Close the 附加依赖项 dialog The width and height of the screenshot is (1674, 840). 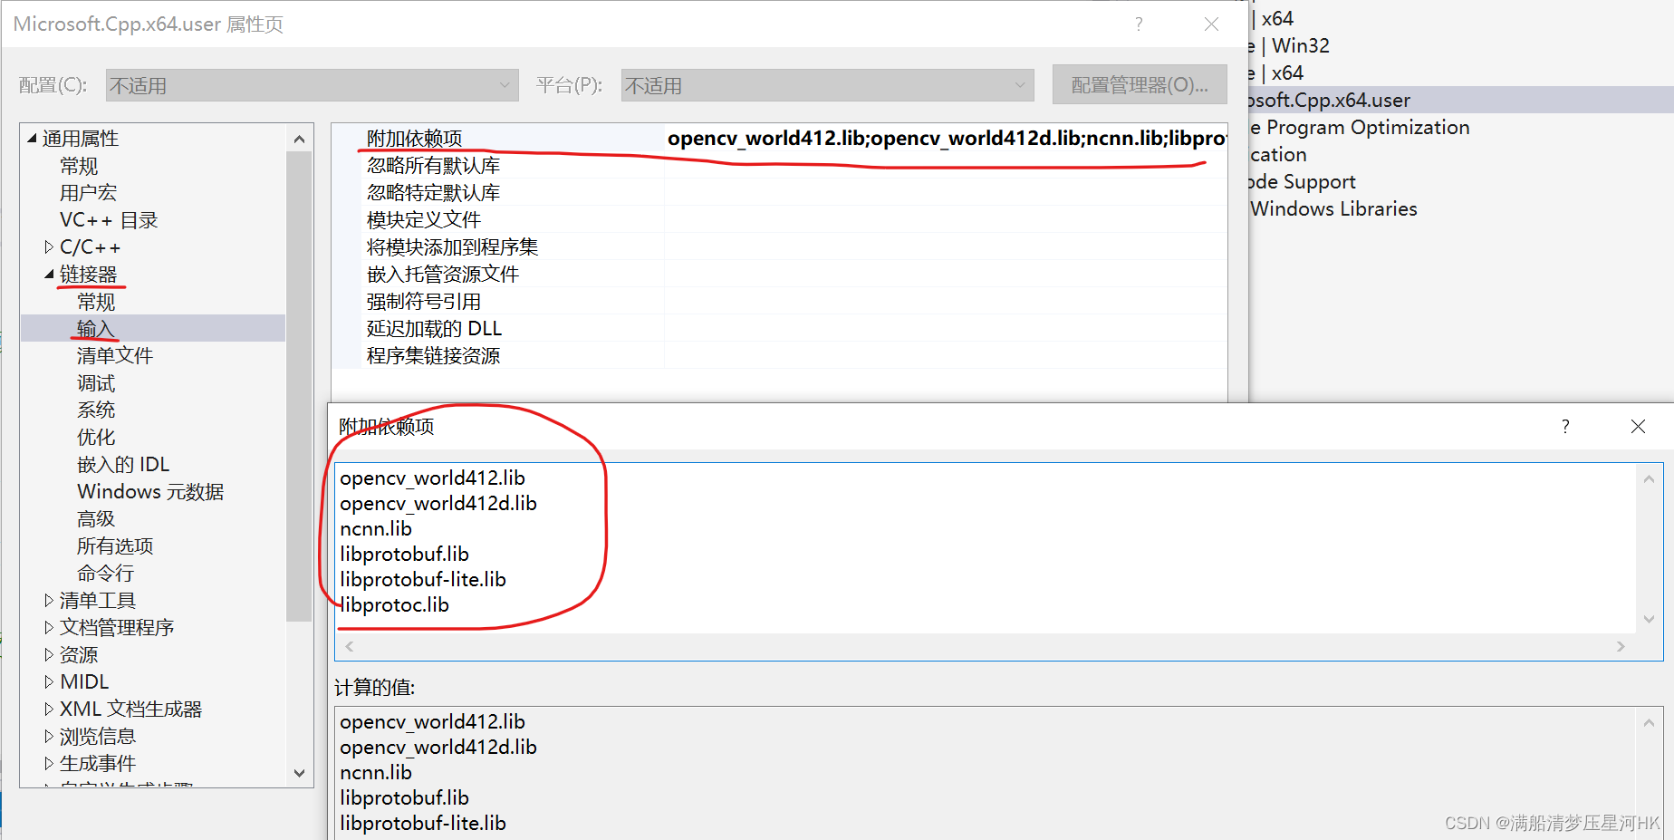[1638, 426]
